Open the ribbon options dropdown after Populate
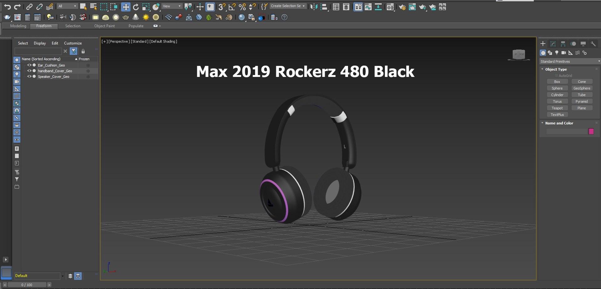Viewport: 601px width, 289px height. (157, 26)
